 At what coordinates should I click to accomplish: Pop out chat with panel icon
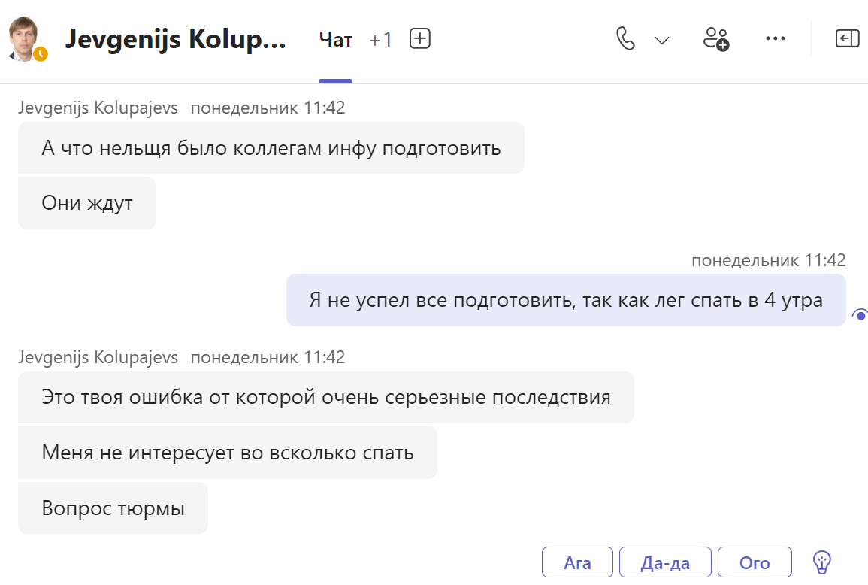click(x=847, y=38)
